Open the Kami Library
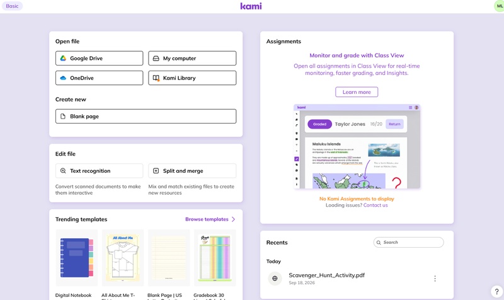504x300 pixels. [x=192, y=78]
